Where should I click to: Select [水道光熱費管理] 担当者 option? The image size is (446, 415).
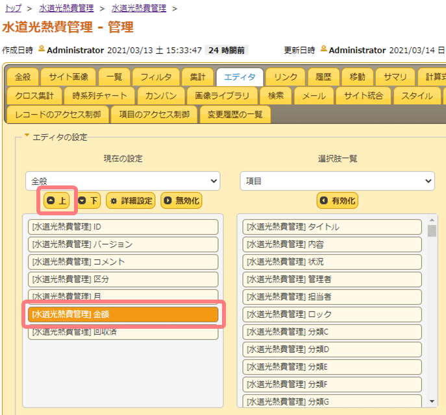(x=332, y=297)
